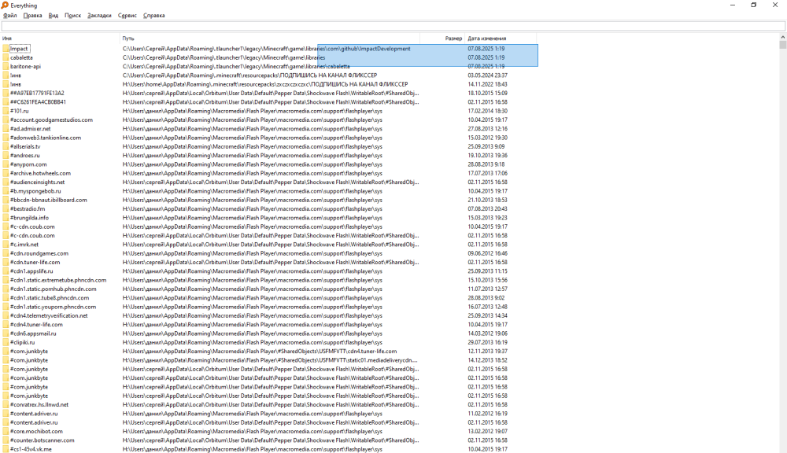Select the #cdn1.static.tube8.phncdn.com result name
This screenshot has height=453, width=787.
pos(50,298)
